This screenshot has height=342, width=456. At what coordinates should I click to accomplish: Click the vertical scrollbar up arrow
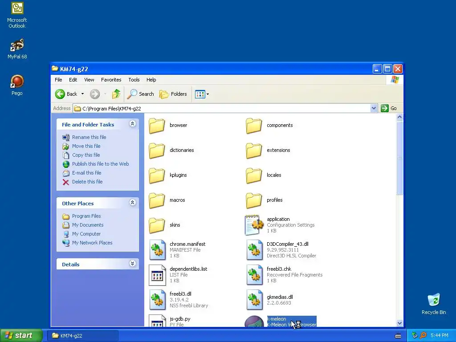point(399,117)
